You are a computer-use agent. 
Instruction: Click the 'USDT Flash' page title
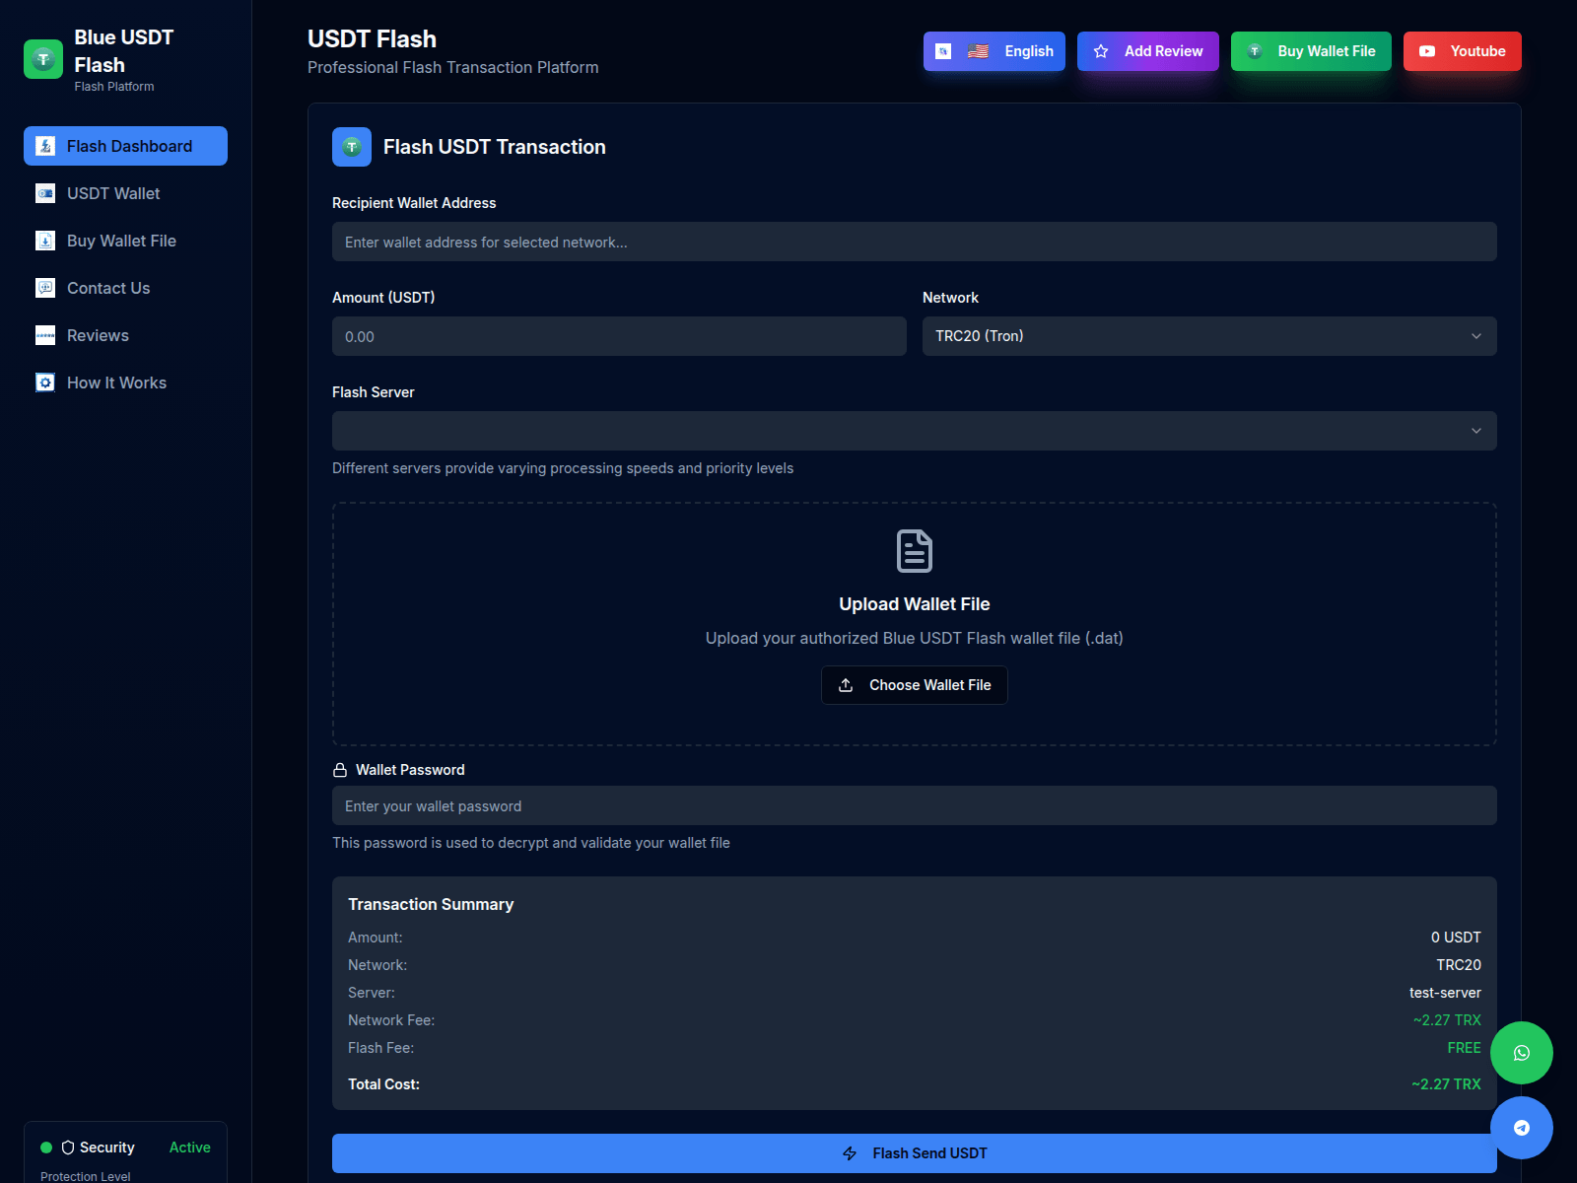[372, 38]
